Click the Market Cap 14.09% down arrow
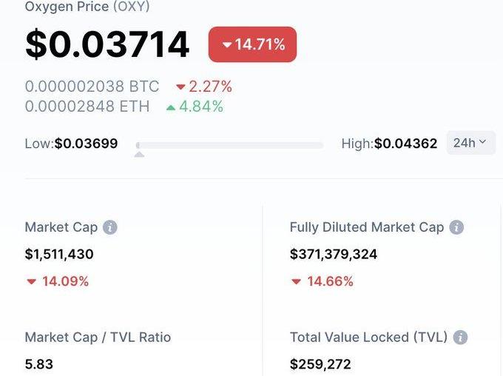 tap(32, 282)
